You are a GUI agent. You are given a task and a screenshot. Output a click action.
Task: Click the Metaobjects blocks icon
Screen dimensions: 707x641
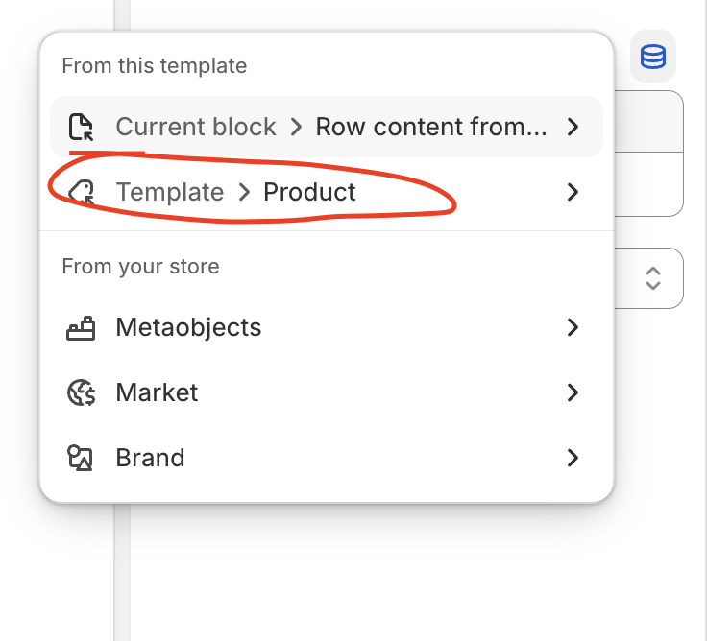(x=81, y=327)
